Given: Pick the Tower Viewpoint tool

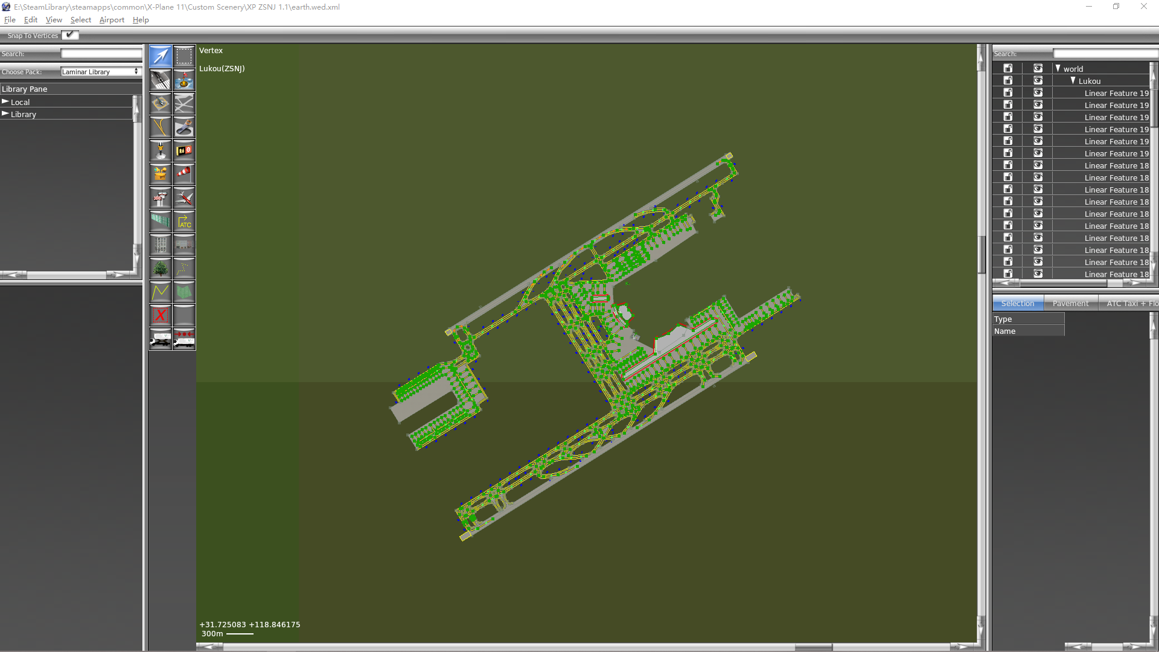Looking at the screenshot, I should tap(161, 197).
